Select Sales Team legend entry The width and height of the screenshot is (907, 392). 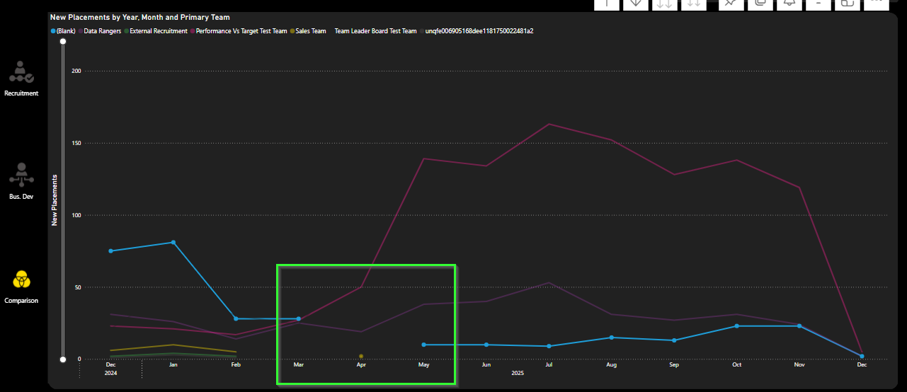tap(308, 31)
